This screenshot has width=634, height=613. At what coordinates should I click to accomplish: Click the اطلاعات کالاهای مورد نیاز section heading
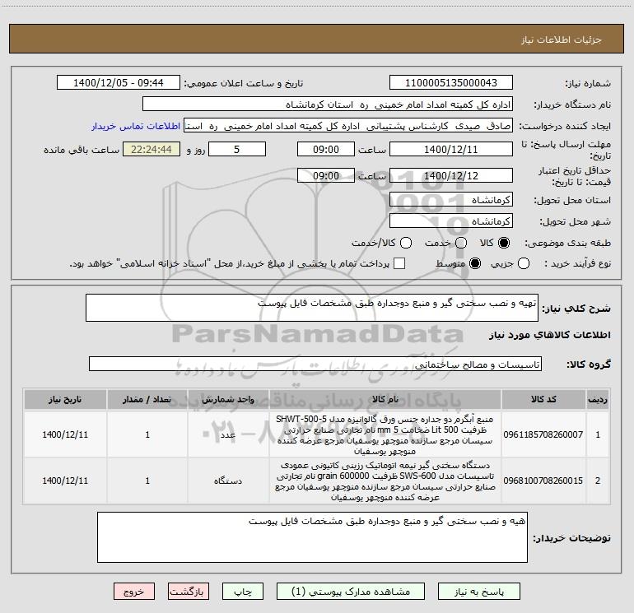coord(549,335)
